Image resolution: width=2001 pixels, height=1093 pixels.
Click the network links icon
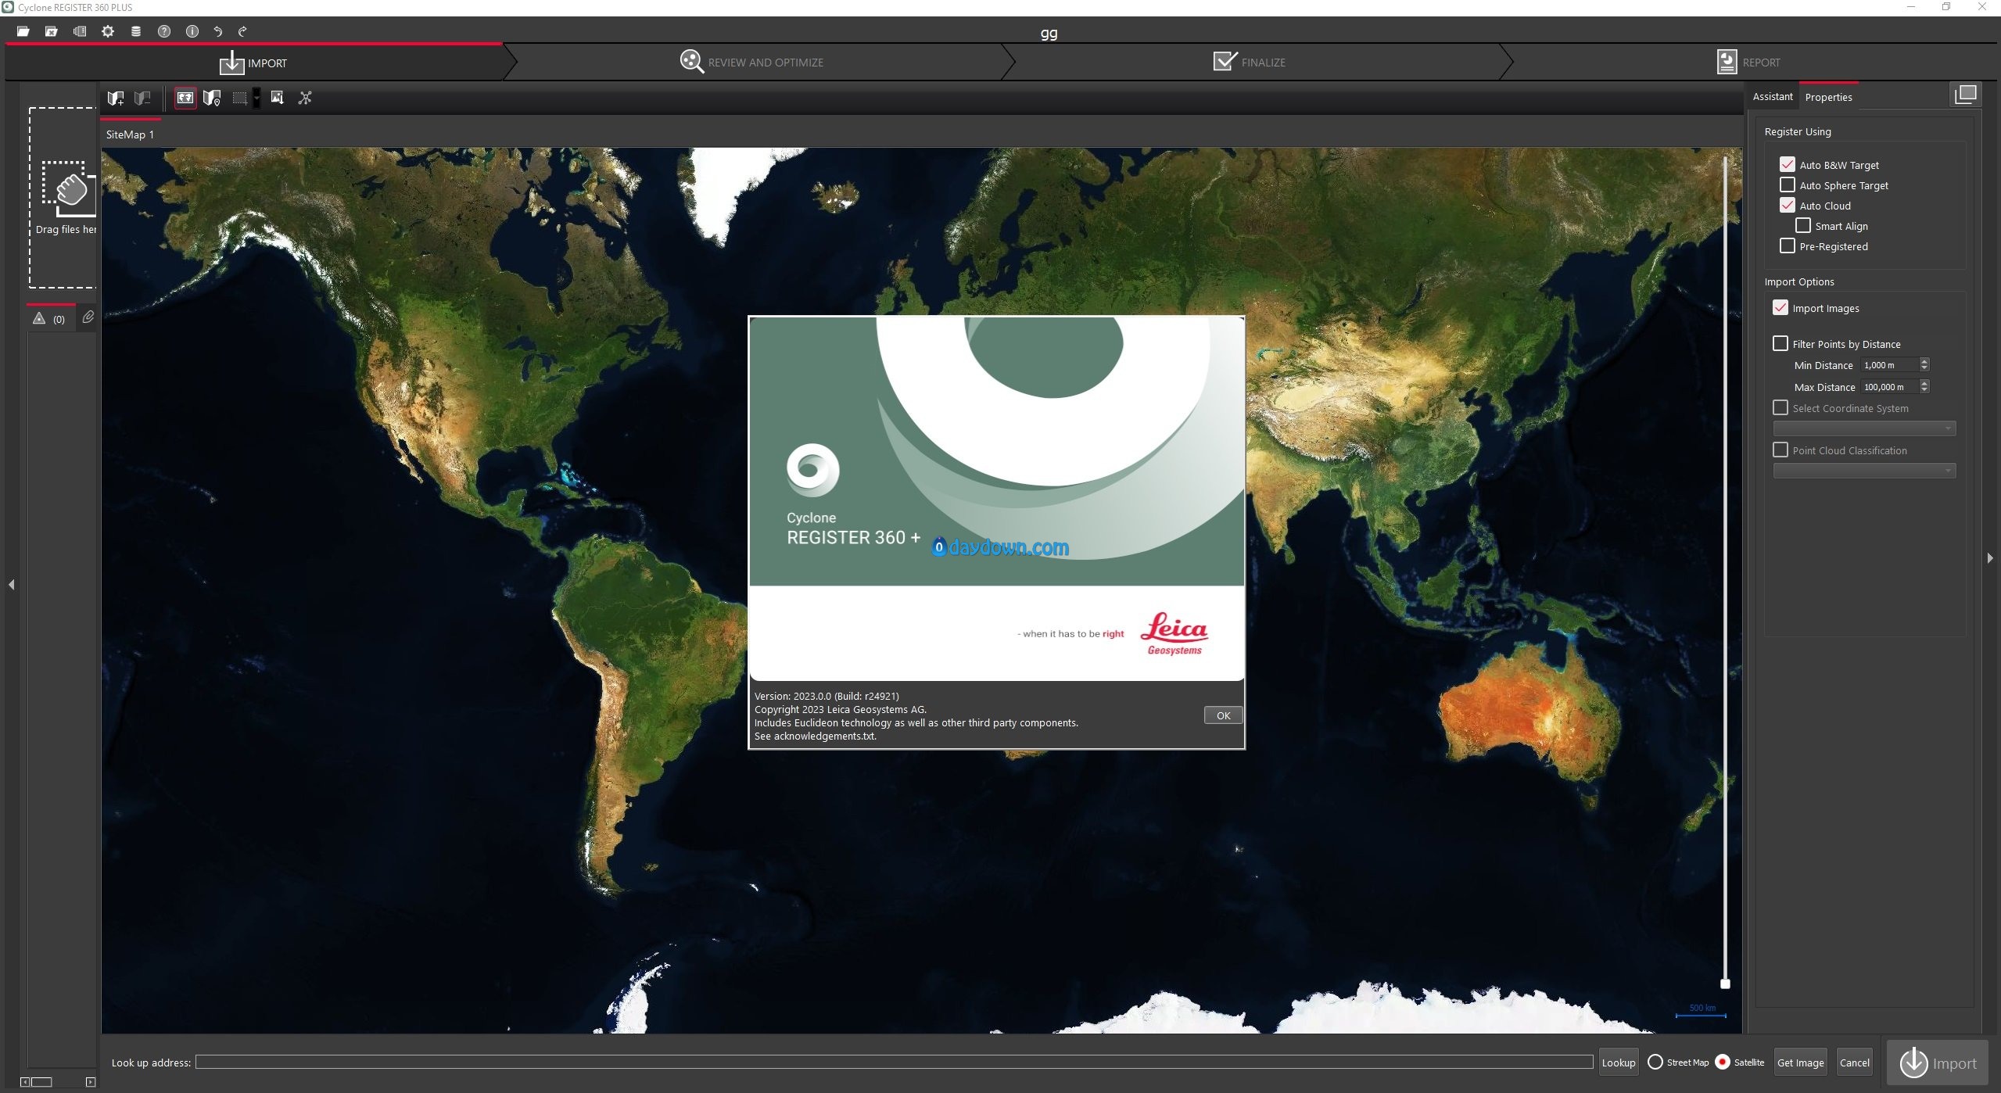pos(305,98)
